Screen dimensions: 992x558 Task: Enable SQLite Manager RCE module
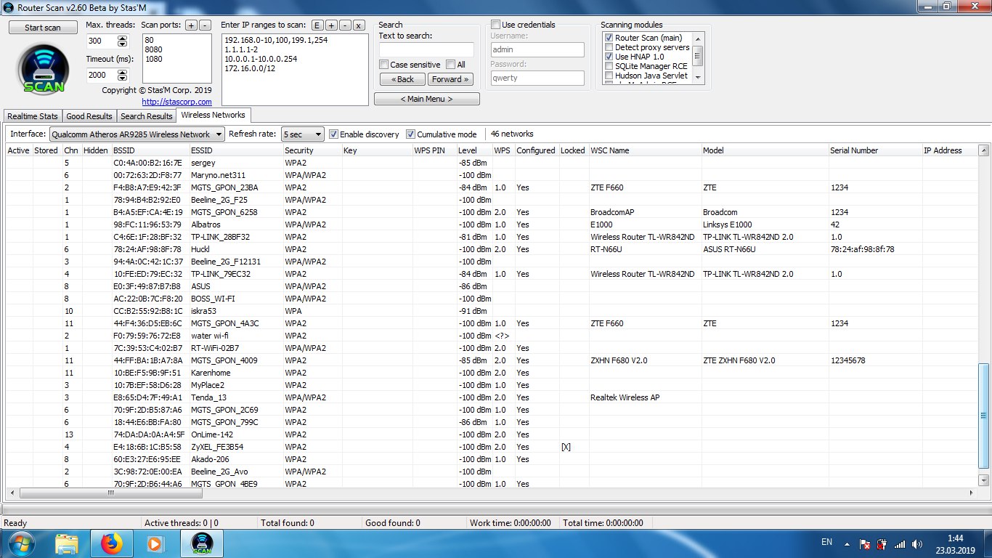pyautogui.click(x=609, y=66)
